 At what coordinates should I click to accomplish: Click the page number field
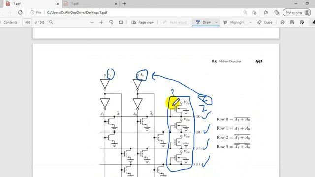(28, 22)
